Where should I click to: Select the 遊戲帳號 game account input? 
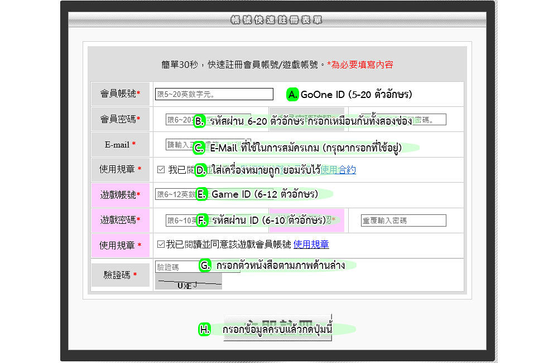click(x=174, y=194)
